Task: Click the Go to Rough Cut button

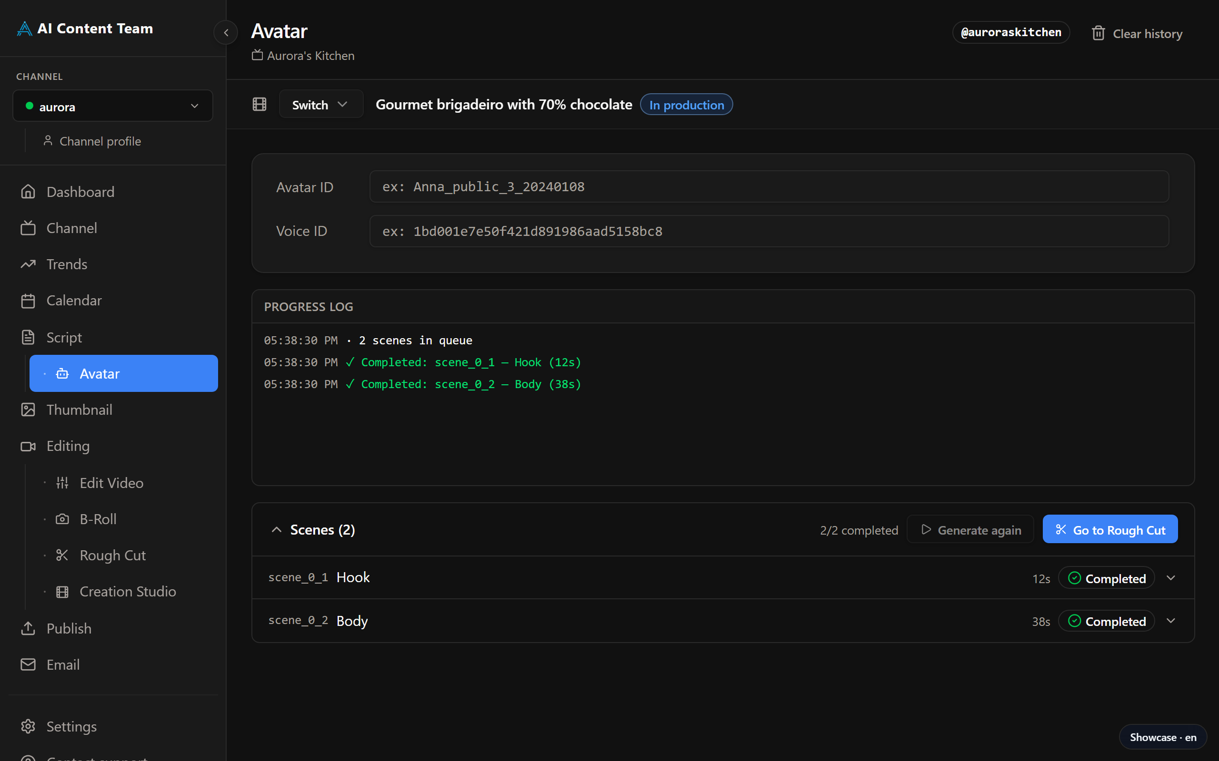Action: [x=1110, y=529]
